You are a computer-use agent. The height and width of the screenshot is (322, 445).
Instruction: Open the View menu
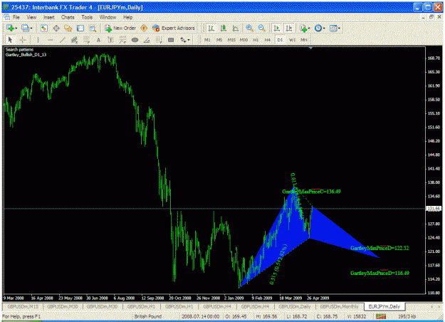[31, 17]
